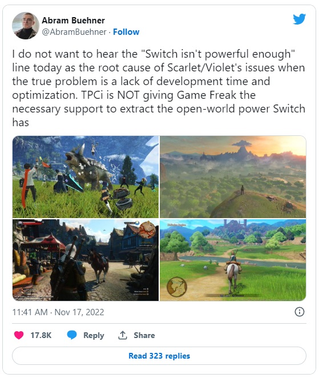Click the Share text label

144,335
